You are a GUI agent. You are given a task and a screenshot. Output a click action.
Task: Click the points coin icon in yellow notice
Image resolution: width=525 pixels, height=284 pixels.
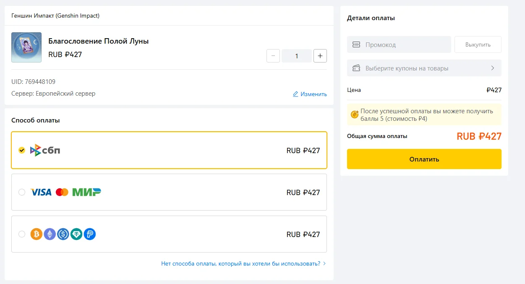pyautogui.click(x=355, y=114)
